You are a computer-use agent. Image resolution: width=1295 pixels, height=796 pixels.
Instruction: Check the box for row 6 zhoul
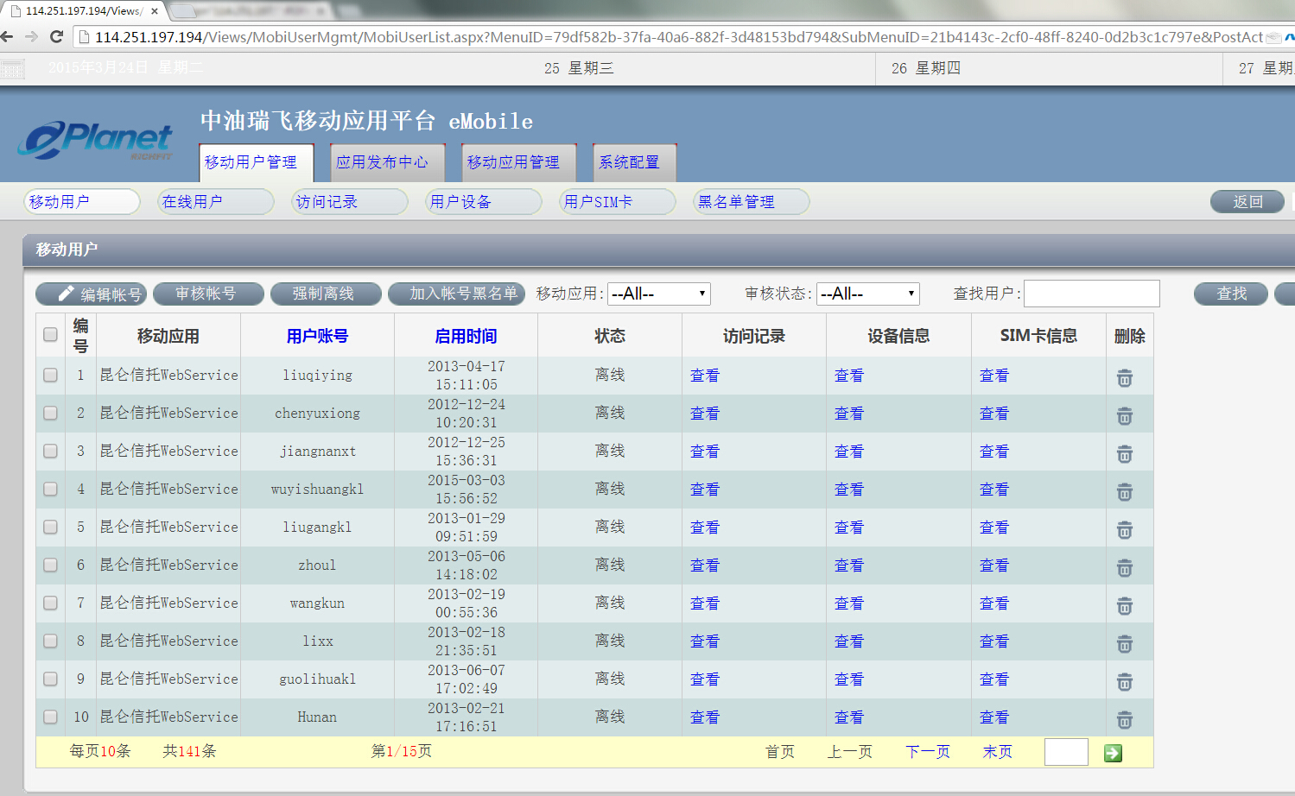tap(50, 565)
